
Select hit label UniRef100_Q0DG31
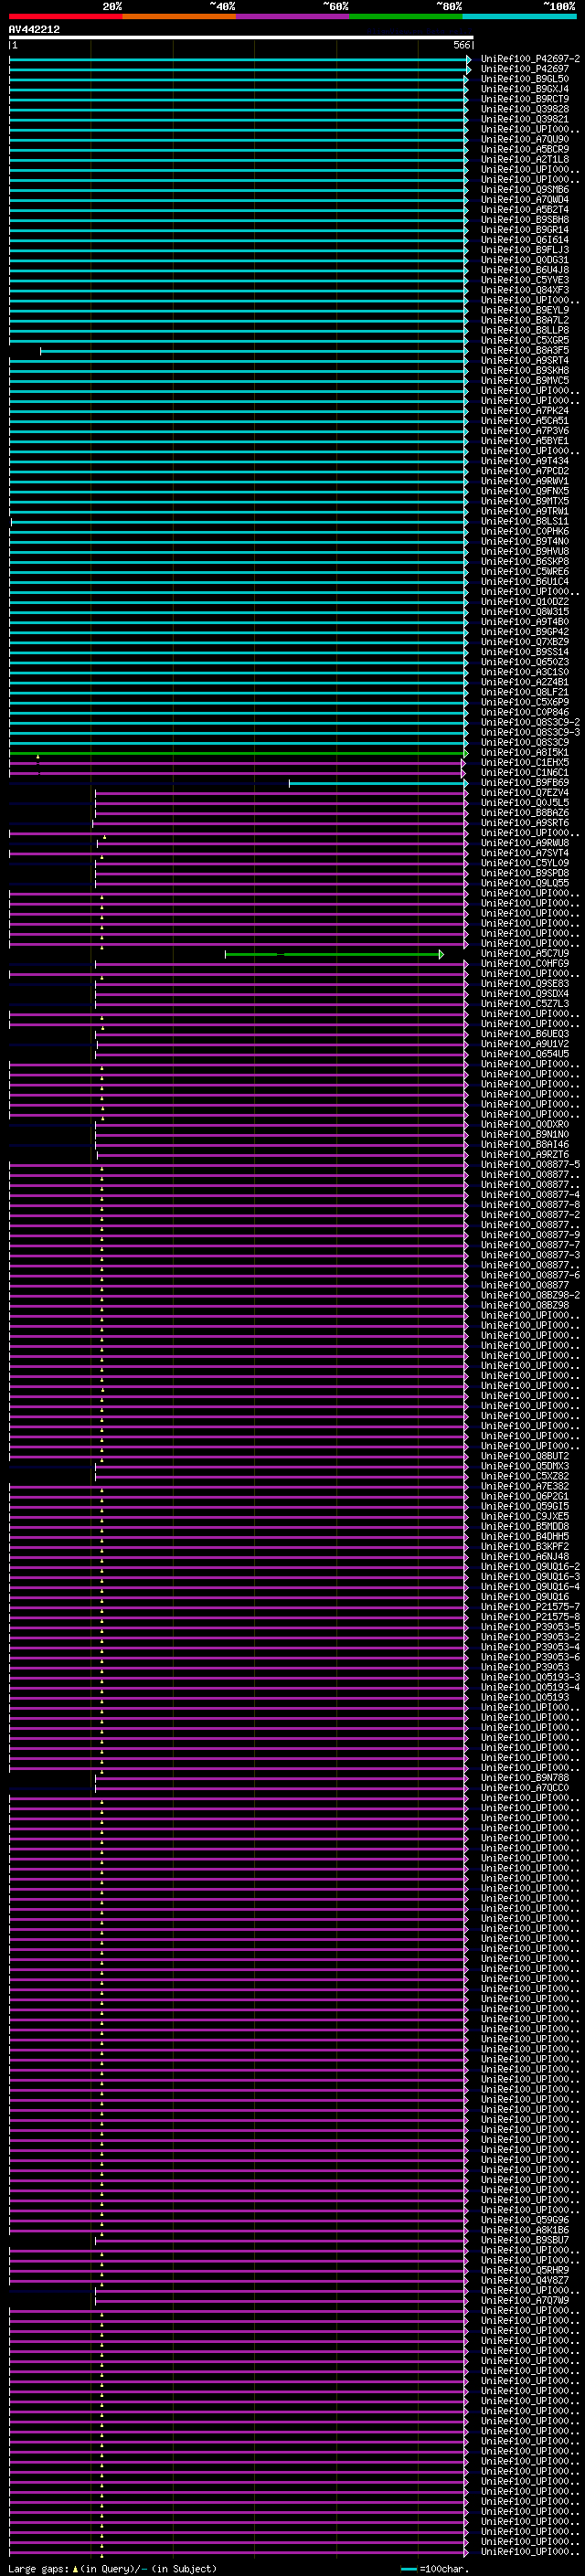coord(525,260)
